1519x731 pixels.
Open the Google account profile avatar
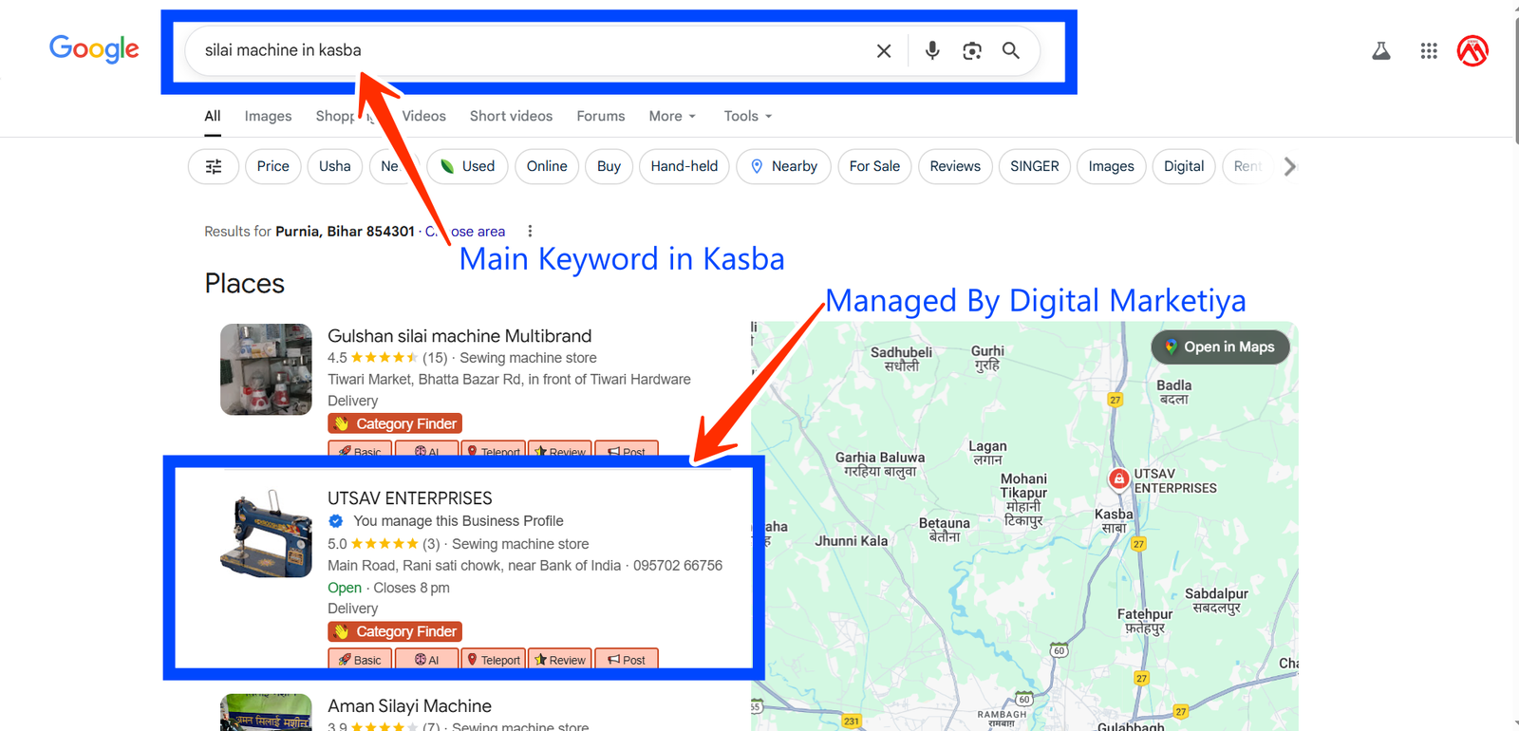click(x=1472, y=51)
